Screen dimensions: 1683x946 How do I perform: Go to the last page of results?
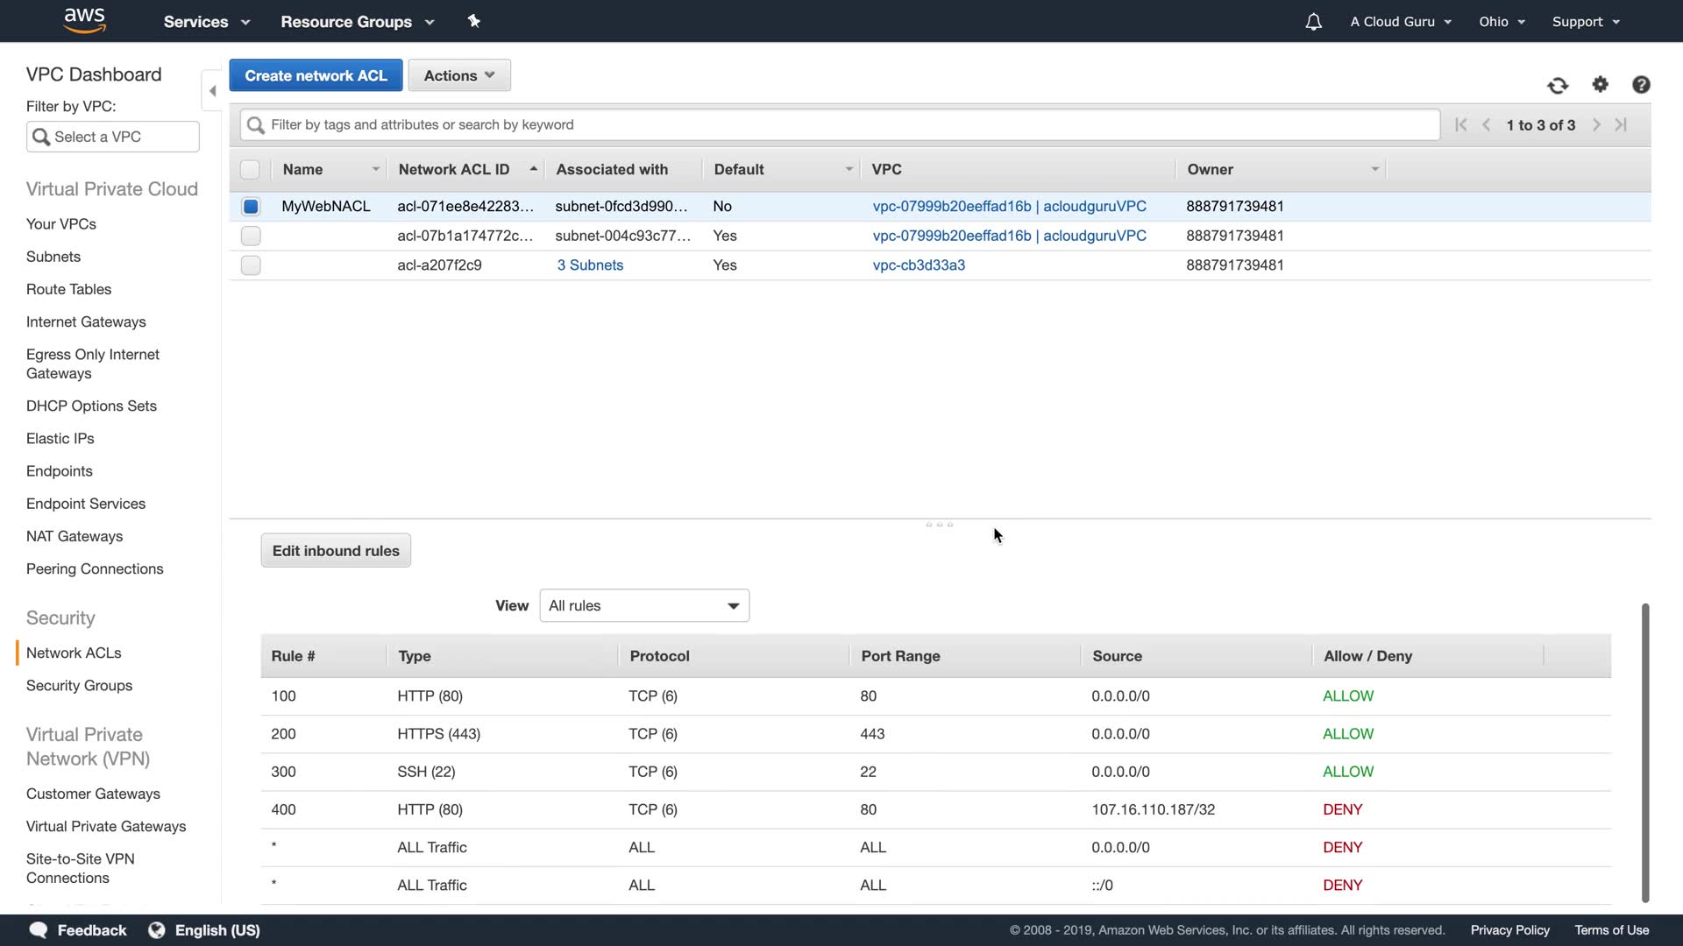(1622, 124)
